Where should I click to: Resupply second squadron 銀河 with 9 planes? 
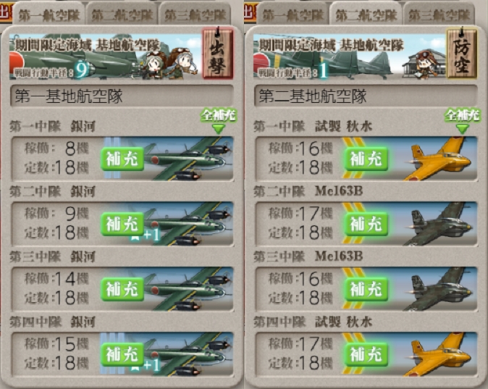pos(122,224)
